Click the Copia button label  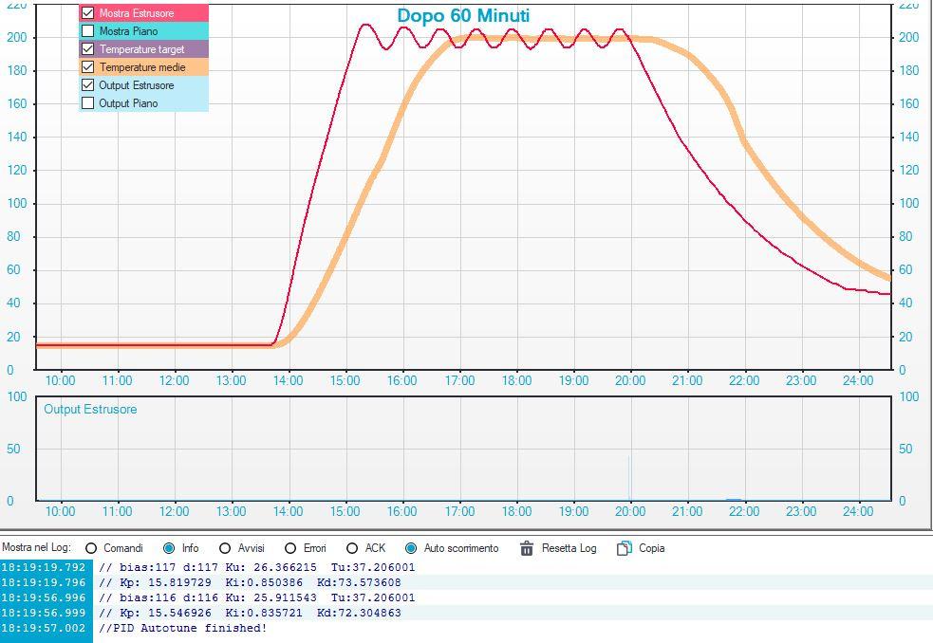[x=651, y=548]
